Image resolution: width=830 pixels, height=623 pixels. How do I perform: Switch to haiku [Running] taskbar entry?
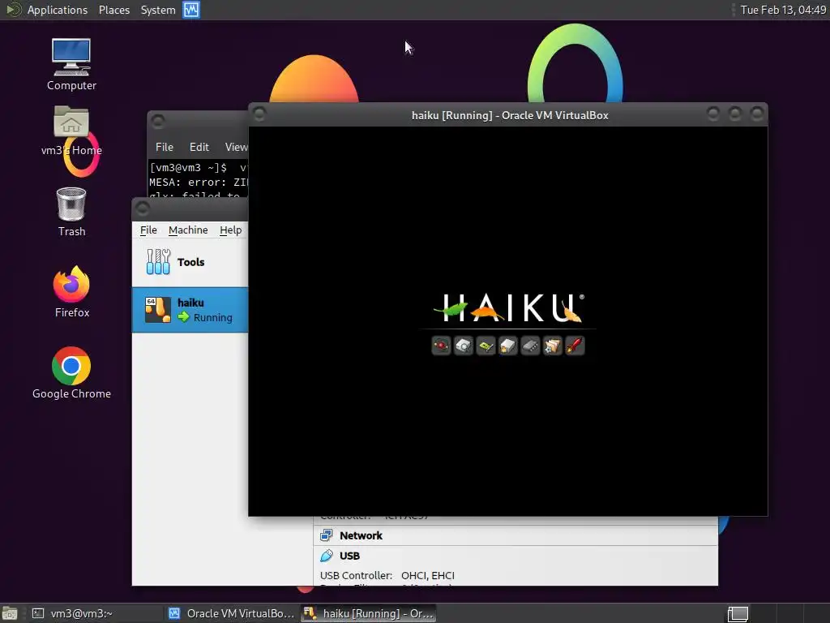click(x=369, y=613)
